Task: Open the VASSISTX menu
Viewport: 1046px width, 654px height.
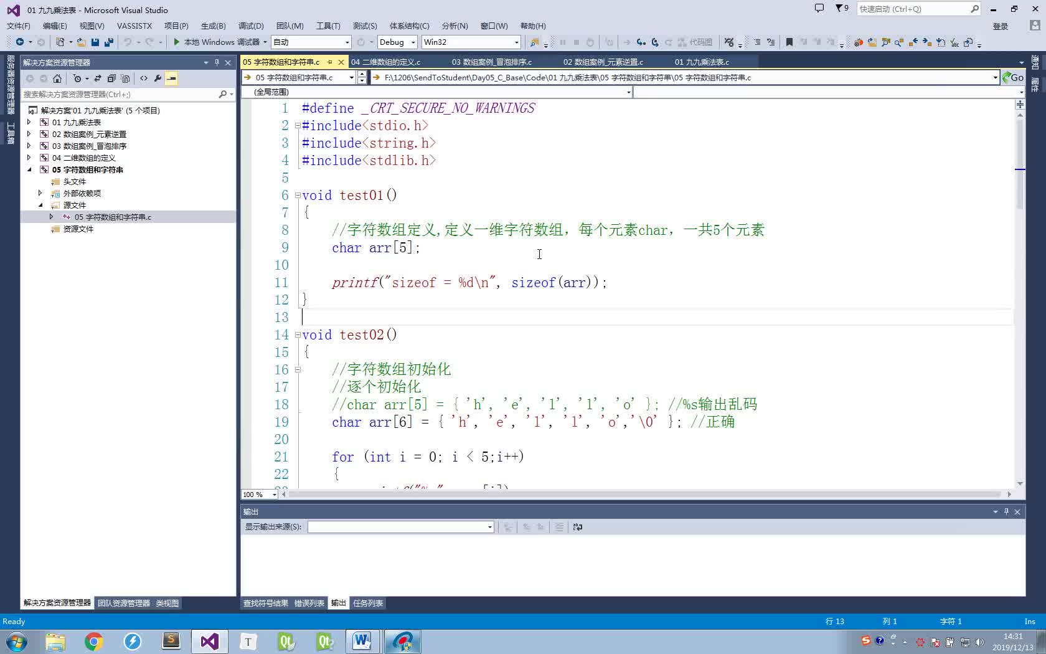Action: click(x=134, y=26)
